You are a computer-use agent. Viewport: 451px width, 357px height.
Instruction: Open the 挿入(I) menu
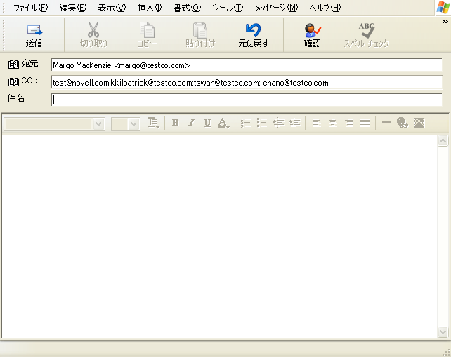click(x=150, y=8)
